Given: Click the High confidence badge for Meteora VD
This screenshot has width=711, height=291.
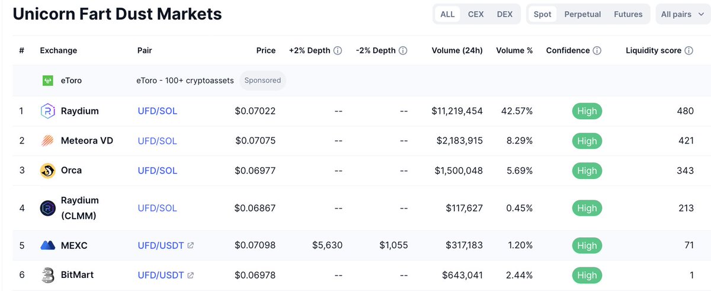Looking at the screenshot, I should click(x=587, y=141).
